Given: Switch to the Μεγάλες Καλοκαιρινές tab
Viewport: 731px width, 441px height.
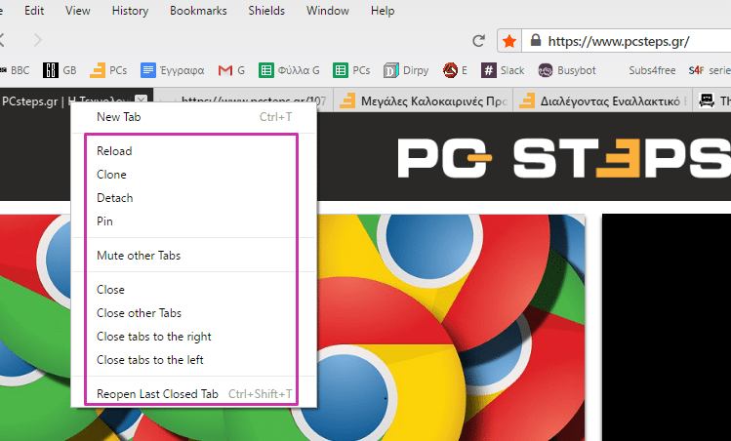Looking at the screenshot, I should tap(423, 100).
